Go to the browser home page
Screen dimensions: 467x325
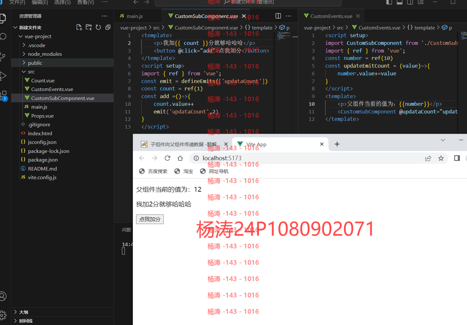180,158
